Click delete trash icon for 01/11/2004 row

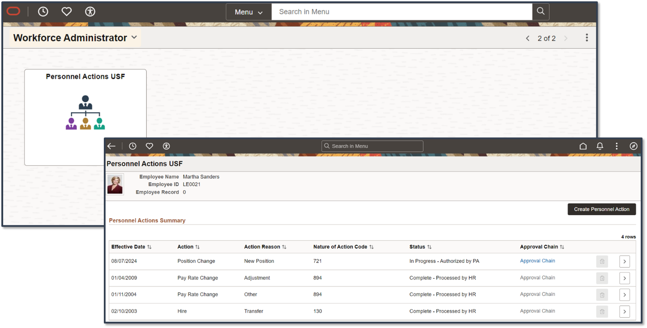tap(602, 295)
